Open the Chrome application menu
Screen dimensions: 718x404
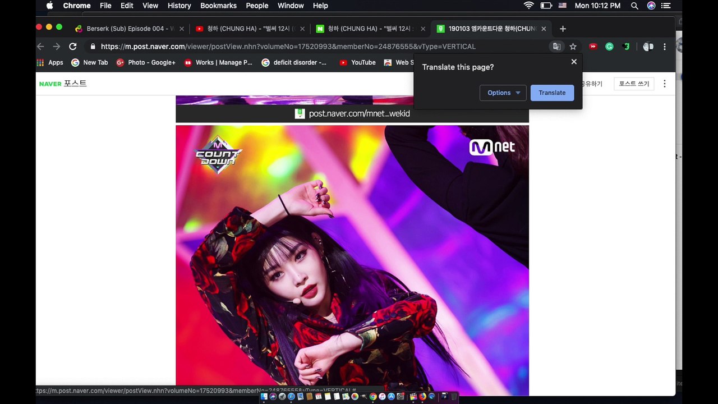tap(77, 6)
